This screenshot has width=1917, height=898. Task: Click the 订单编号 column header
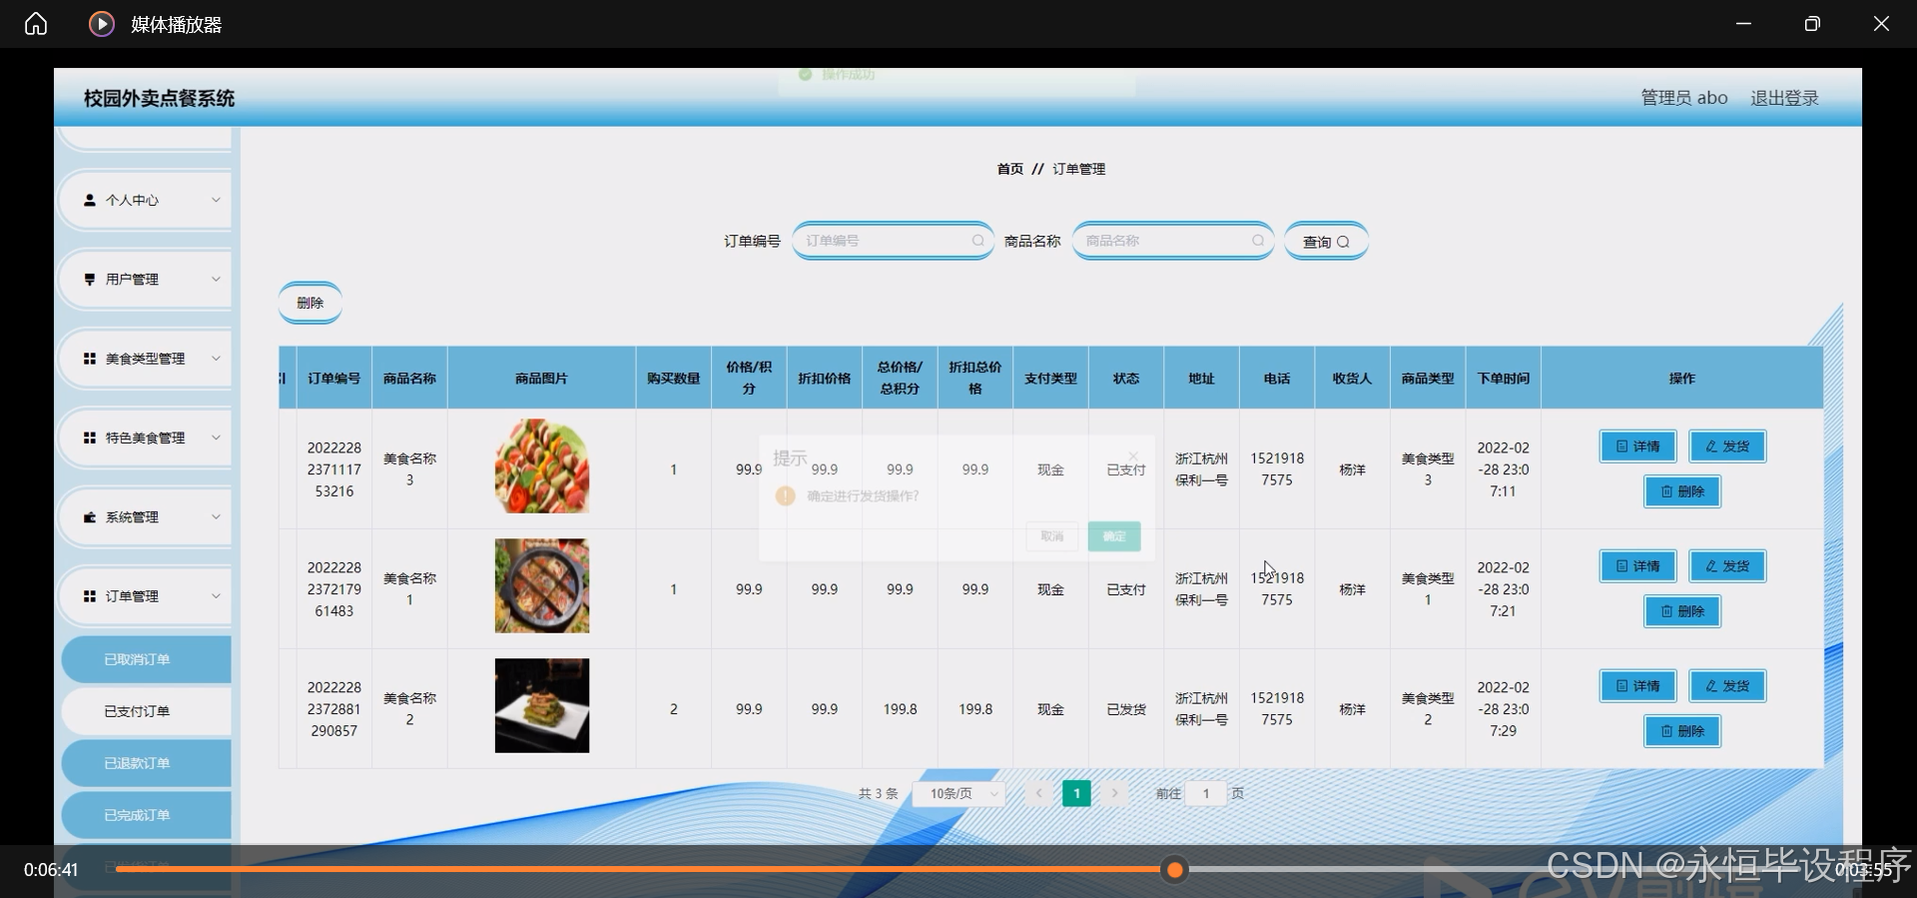click(333, 379)
